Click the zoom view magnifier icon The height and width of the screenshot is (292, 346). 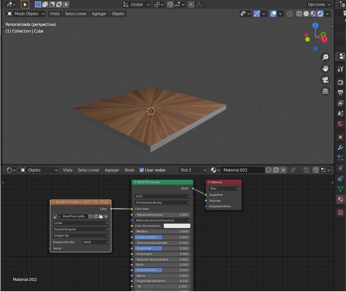coord(325,57)
